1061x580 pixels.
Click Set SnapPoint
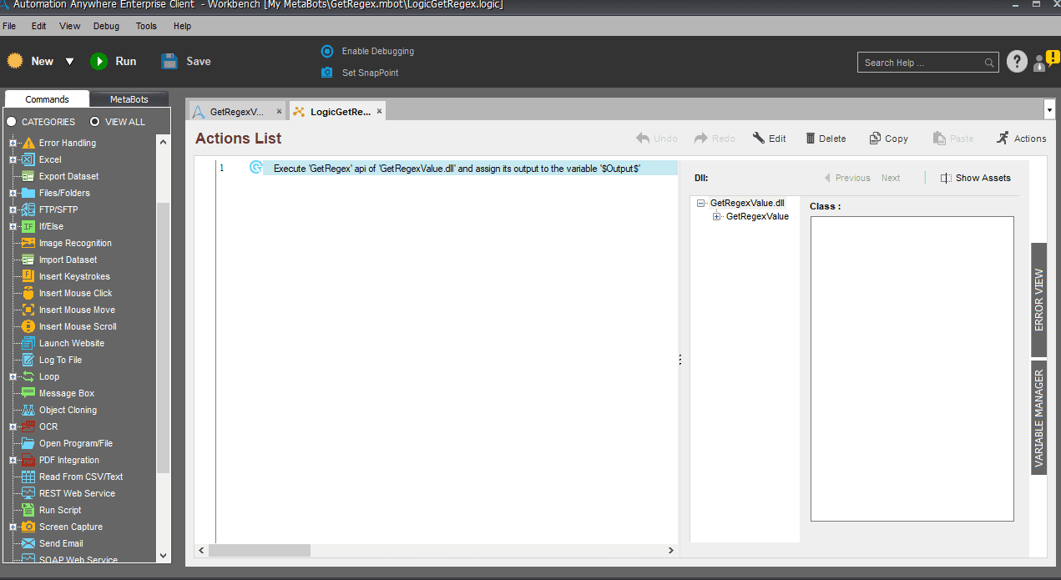(360, 73)
